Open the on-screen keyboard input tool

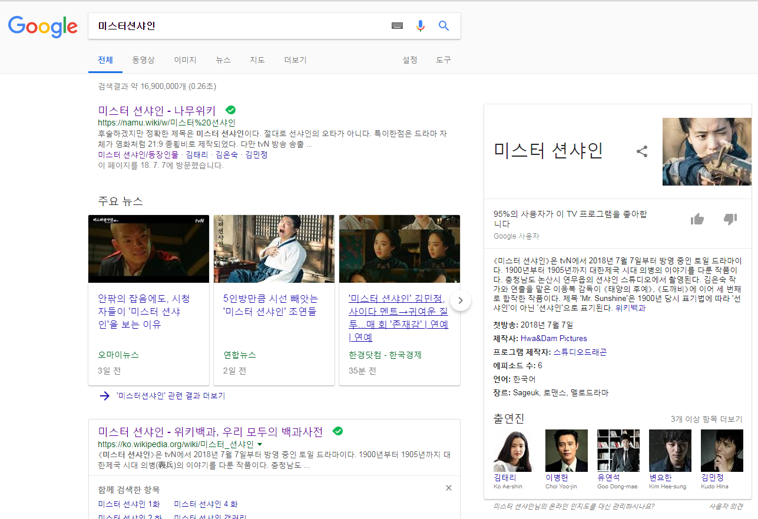pyautogui.click(x=398, y=26)
